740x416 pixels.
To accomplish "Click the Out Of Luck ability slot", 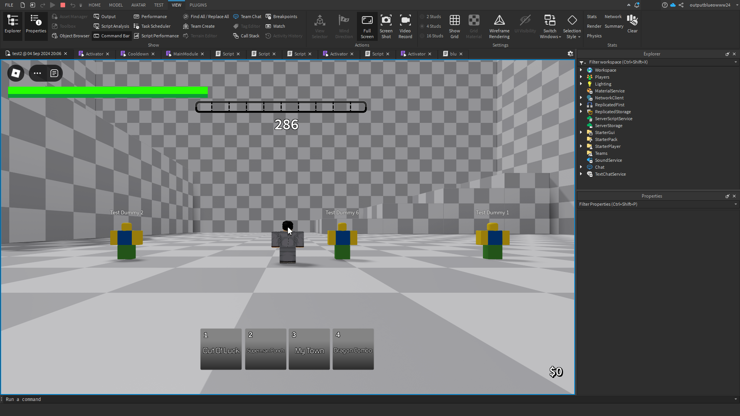I will [x=221, y=349].
